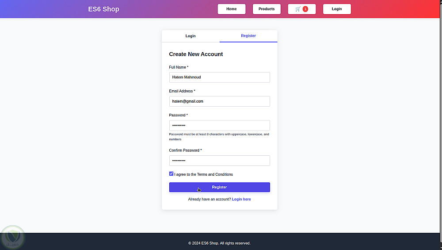Uncheck the Terms and Conditions checkbox

pos(171,174)
